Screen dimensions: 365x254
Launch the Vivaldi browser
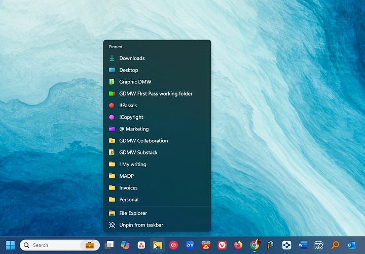tap(222, 245)
